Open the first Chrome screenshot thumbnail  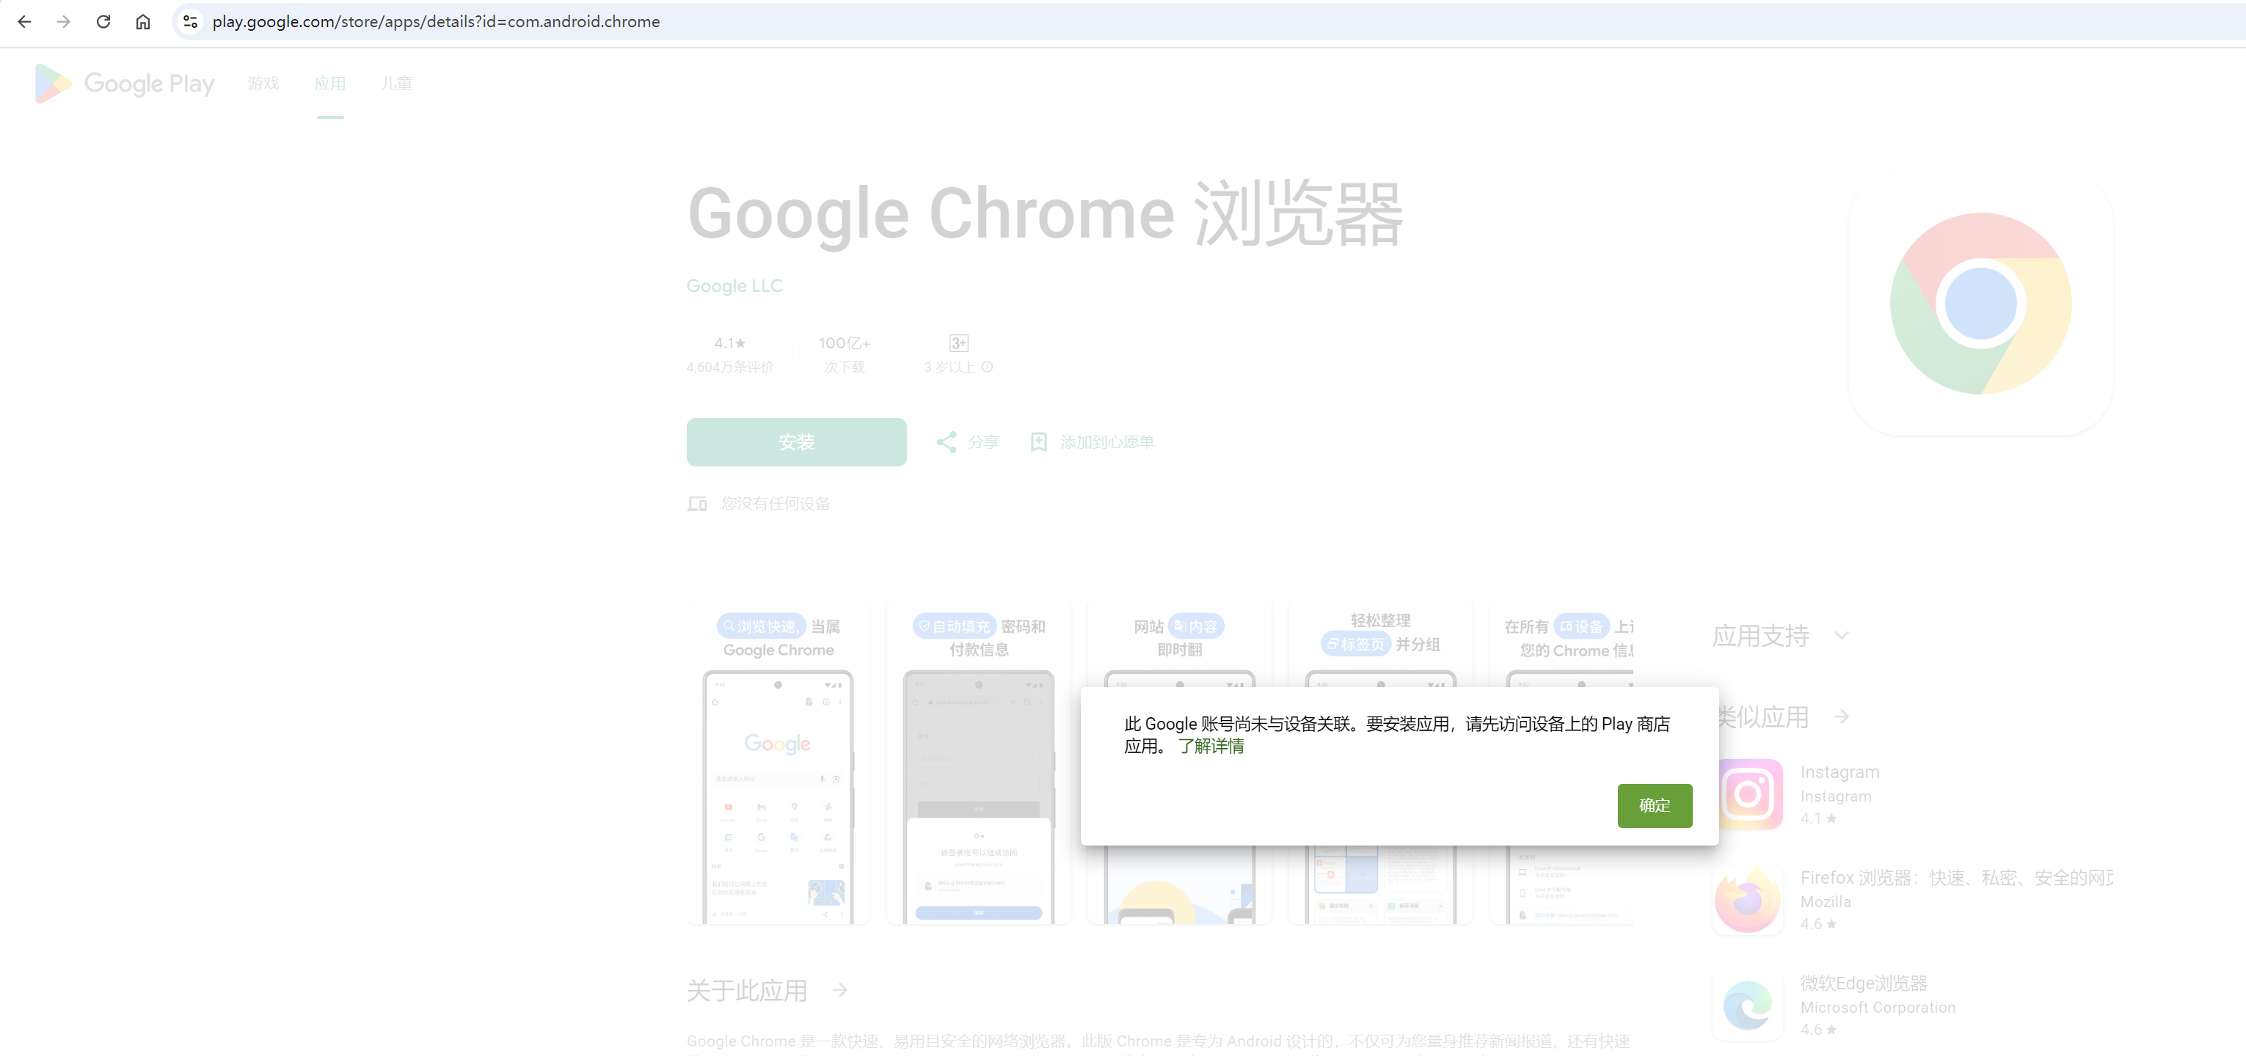click(x=778, y=763)
